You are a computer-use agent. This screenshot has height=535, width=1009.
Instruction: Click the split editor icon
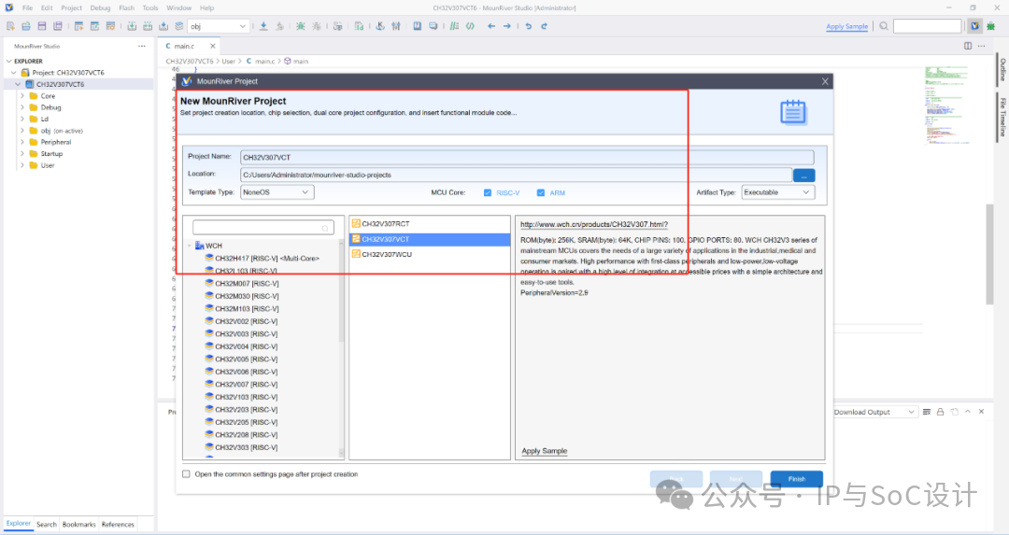pos(968,46)
